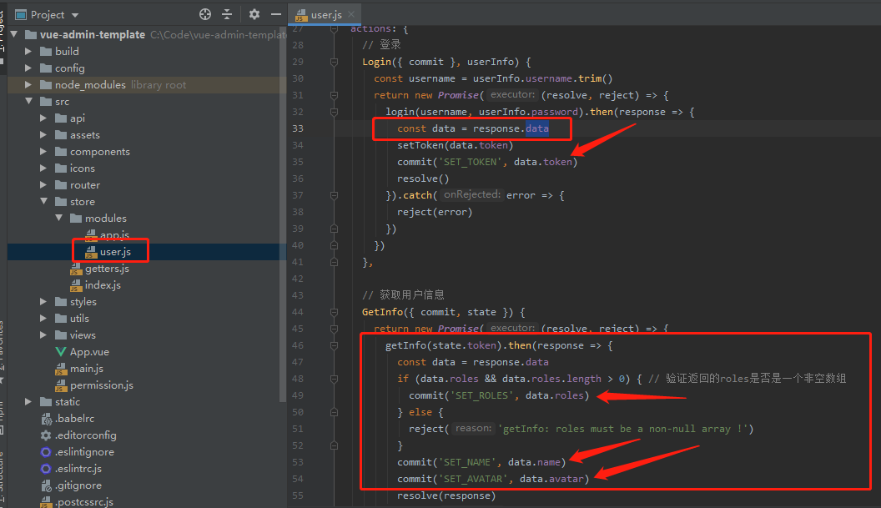Screen dimensions: 881x508
Task: Click the build folder icon
Action: point(46,51)
